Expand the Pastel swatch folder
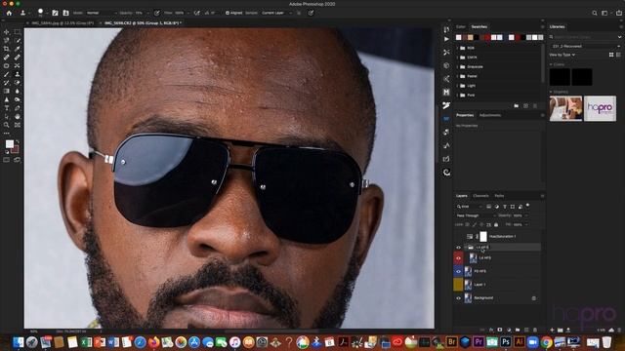Image resolution: width=625 pixels, height=351 pixels. 457,76
